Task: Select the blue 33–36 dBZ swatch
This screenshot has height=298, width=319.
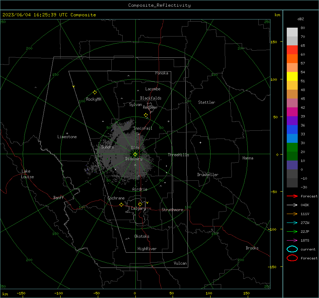Action: point(292,129)
